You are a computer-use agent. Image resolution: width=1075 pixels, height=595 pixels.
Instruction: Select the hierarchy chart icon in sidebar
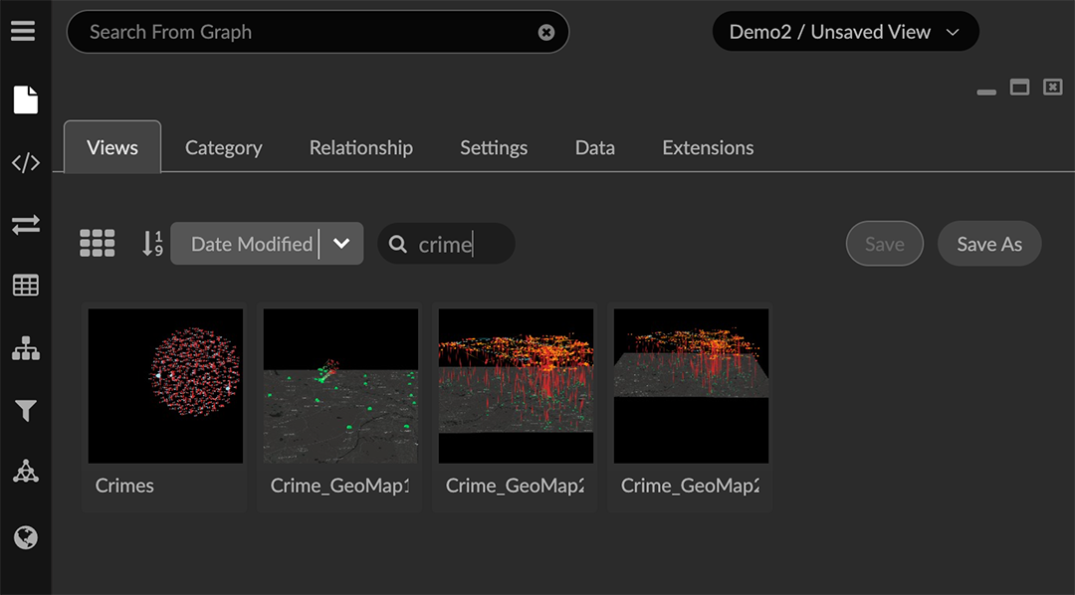25,348
